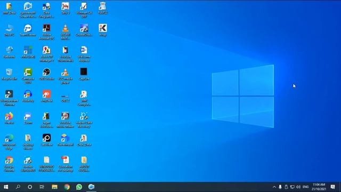
Task: Open the clock showing 11:04 AM
Action: coord(319,187)
